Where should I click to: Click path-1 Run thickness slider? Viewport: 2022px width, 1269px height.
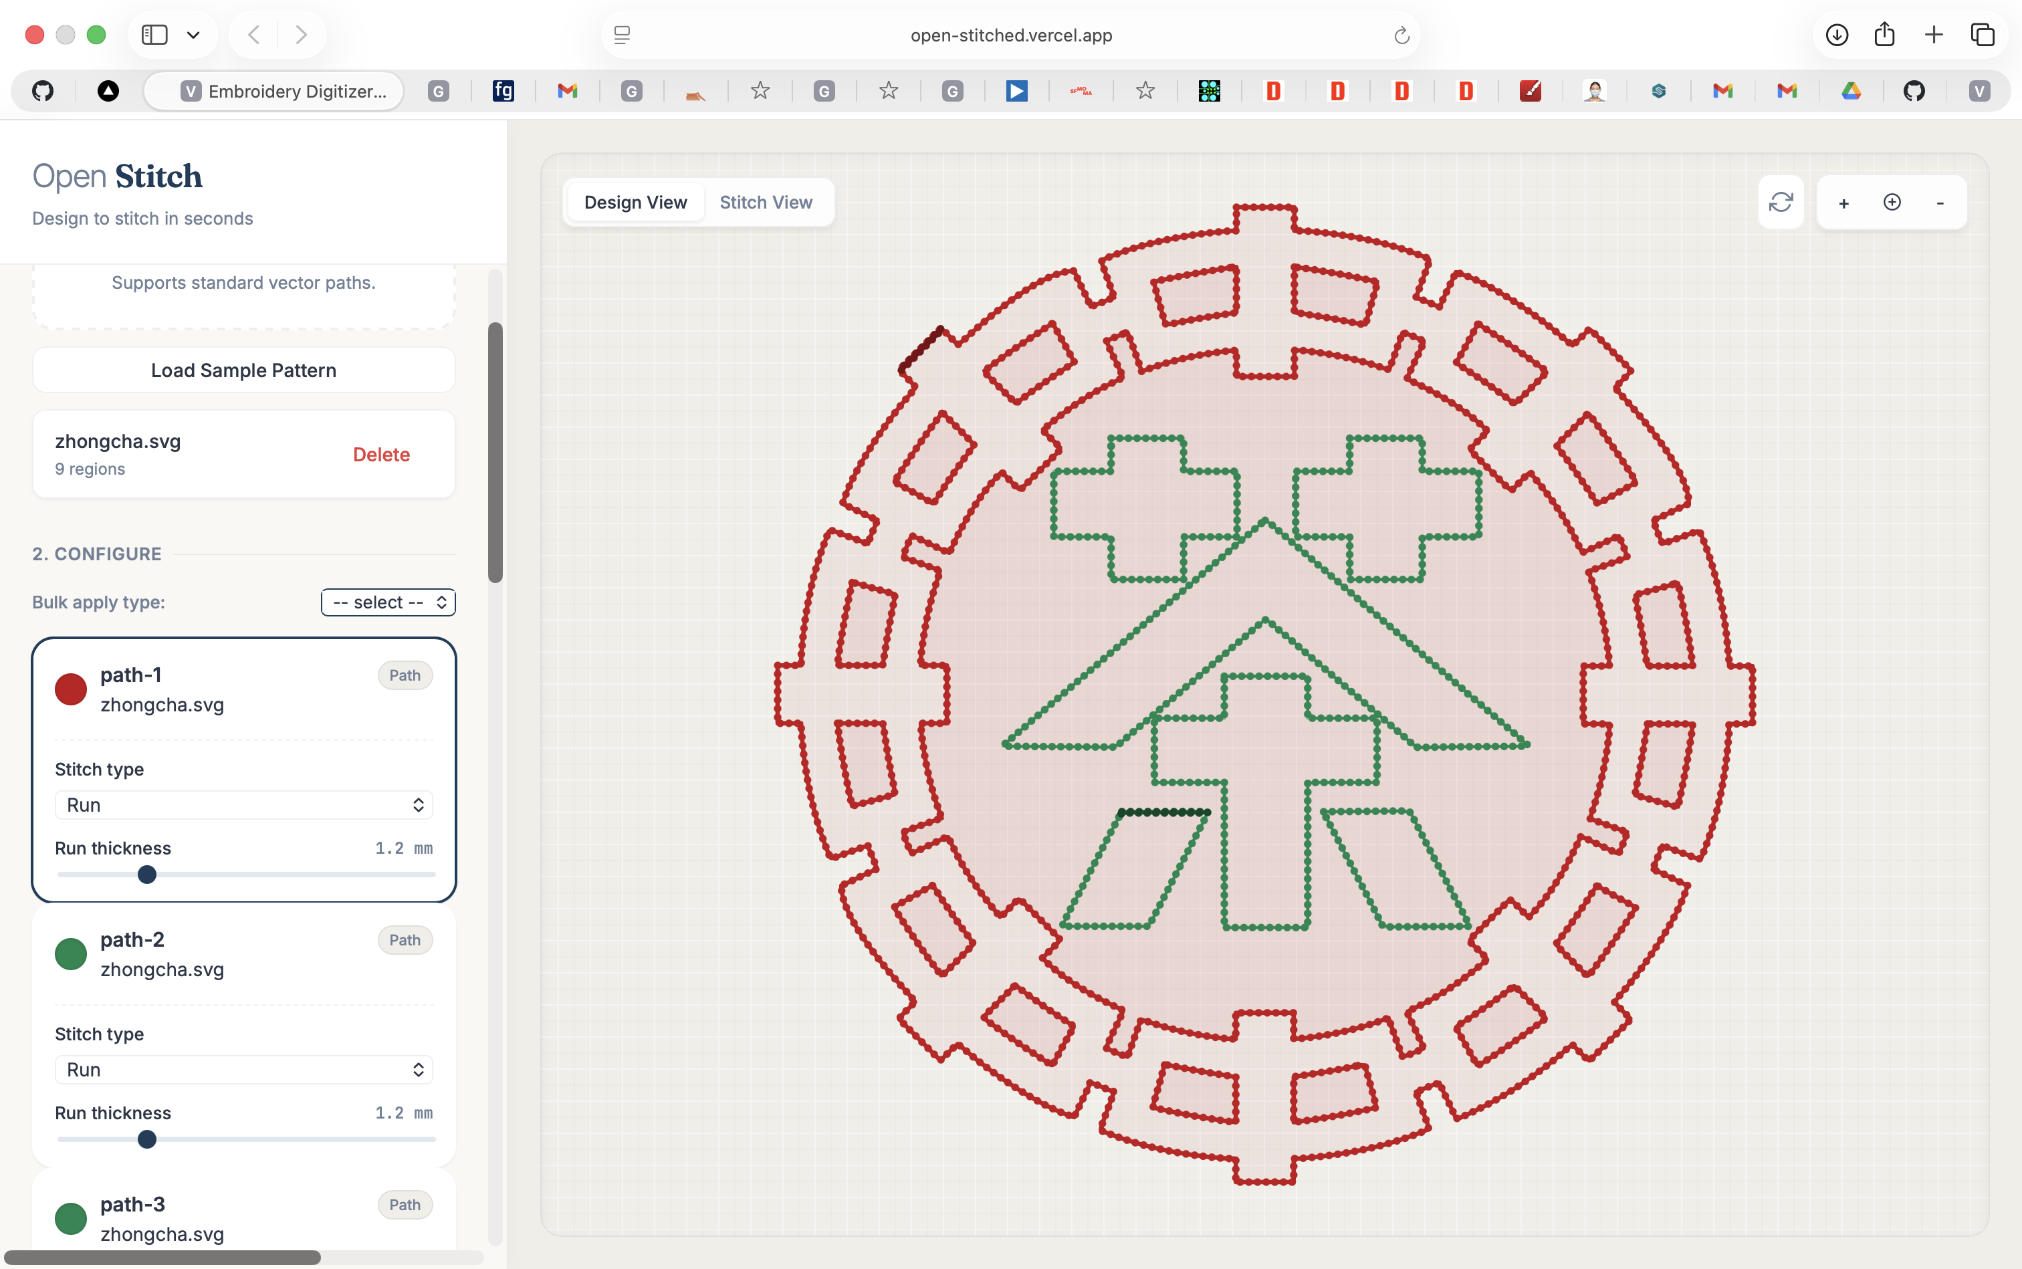147,875
